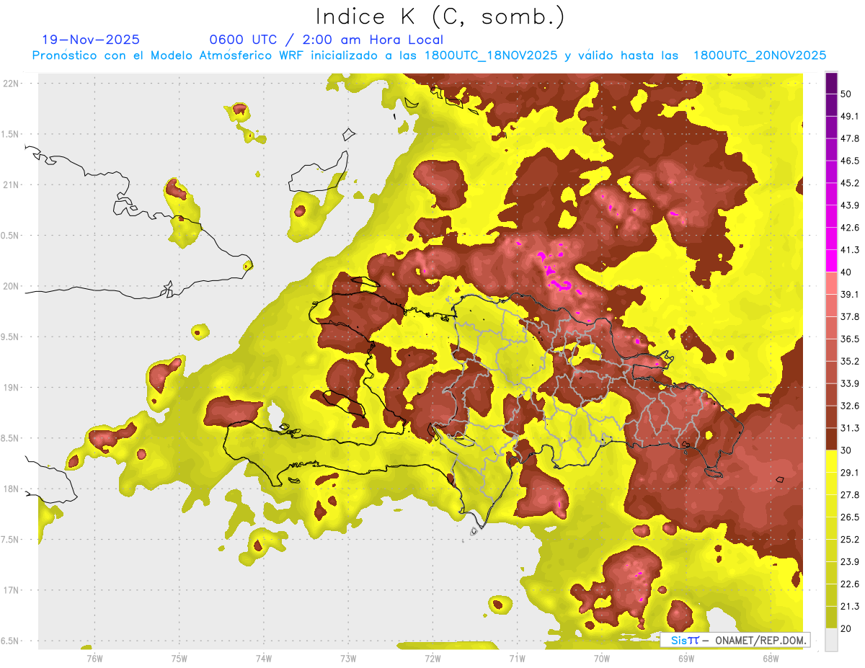Click the legend value "32.6"
Viewport: 865px width, 668px height.
[849, 406]
